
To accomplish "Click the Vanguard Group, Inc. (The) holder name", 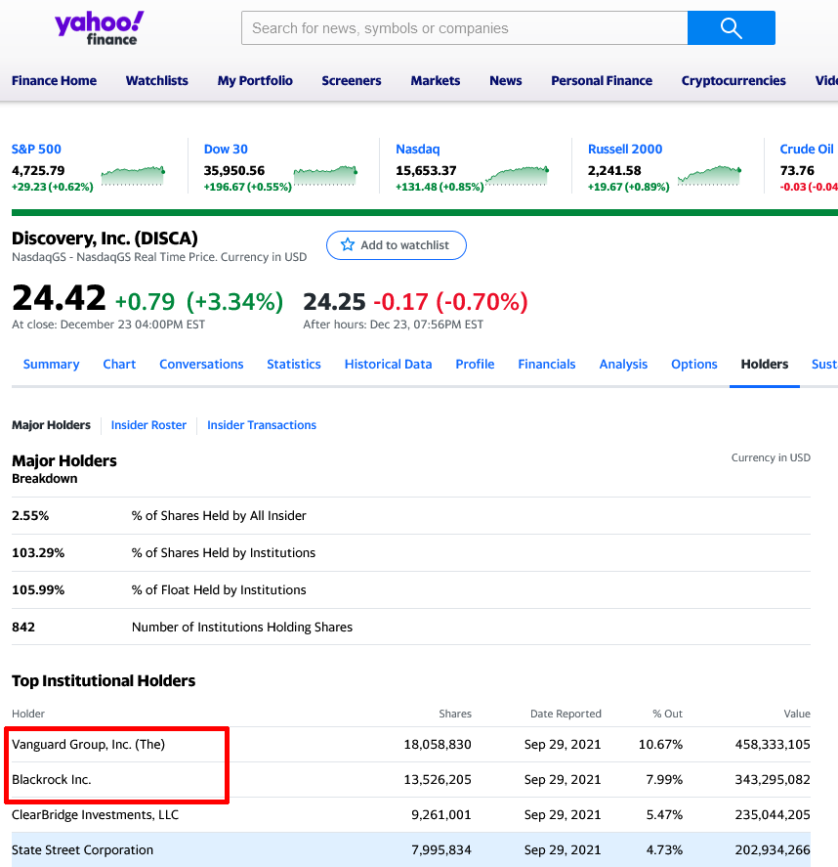I will click(88, 744).
